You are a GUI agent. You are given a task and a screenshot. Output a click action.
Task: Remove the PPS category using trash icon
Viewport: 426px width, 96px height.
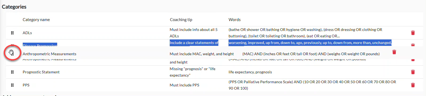(x=413, y=85)
